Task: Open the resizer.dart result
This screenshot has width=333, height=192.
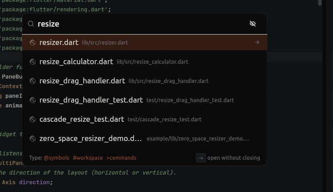Action: coord(145,42)
